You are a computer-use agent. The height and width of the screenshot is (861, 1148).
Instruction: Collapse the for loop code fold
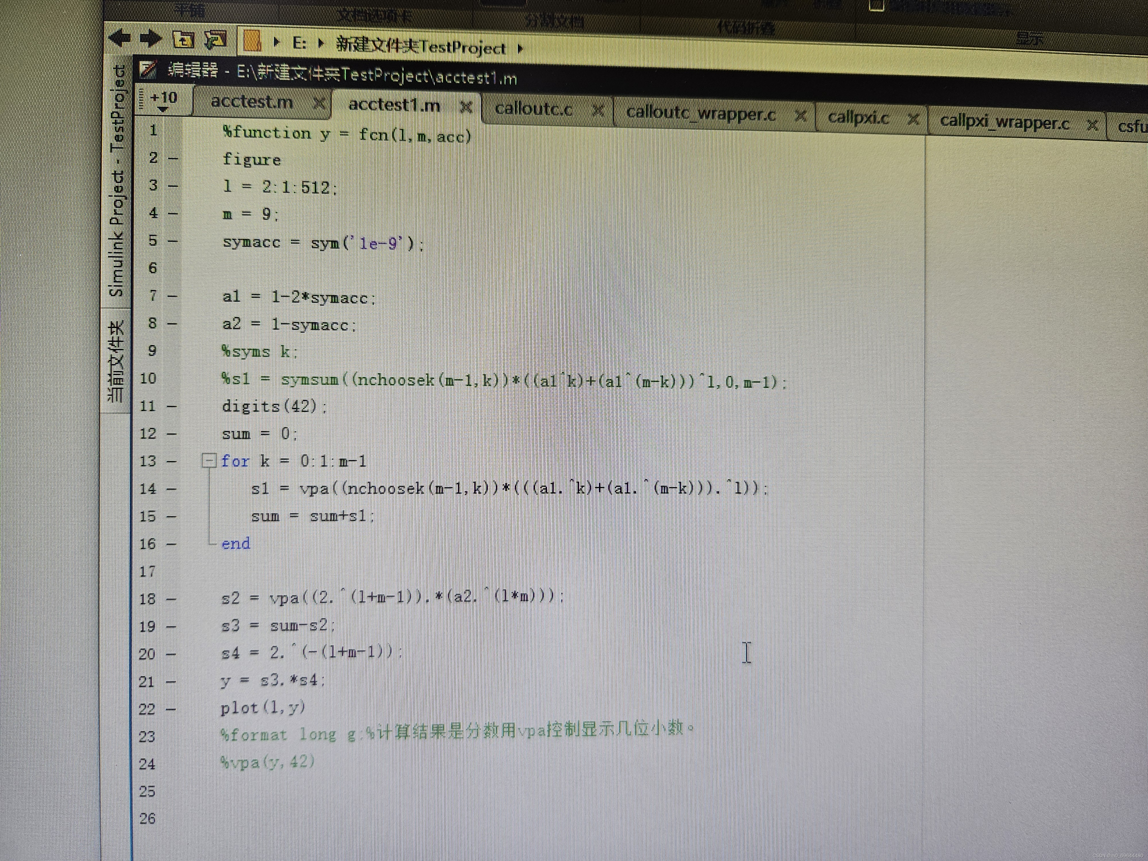click(209, 460)
